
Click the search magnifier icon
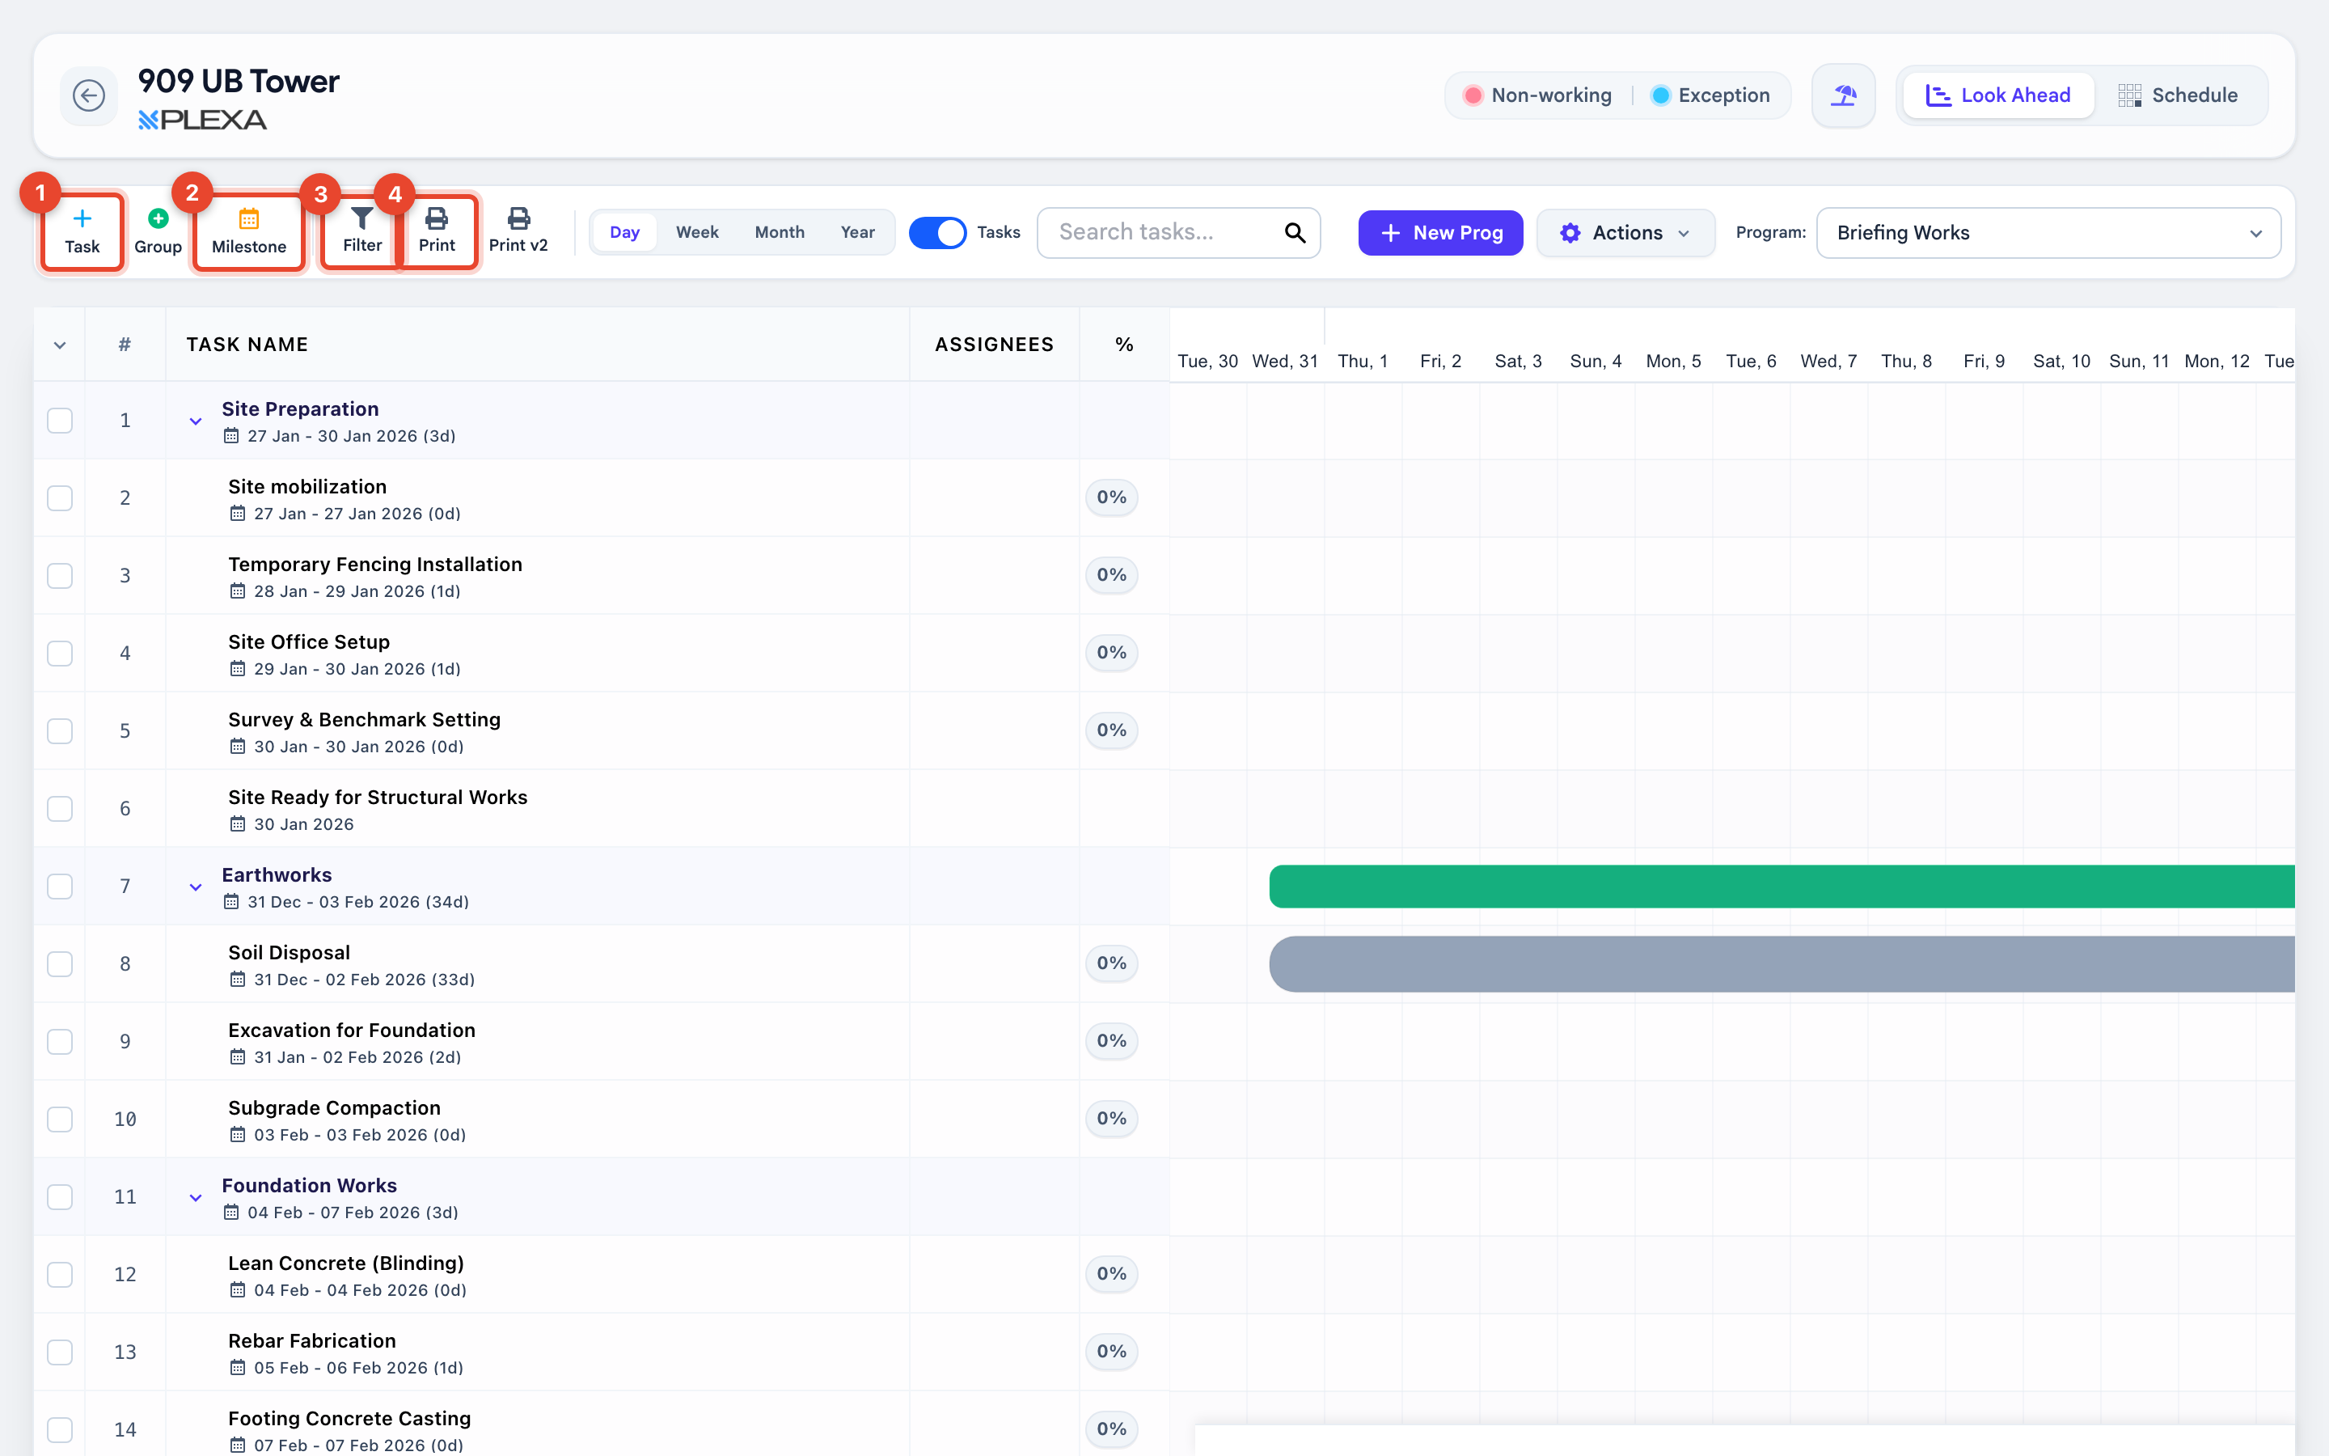tap(1295, 233)
